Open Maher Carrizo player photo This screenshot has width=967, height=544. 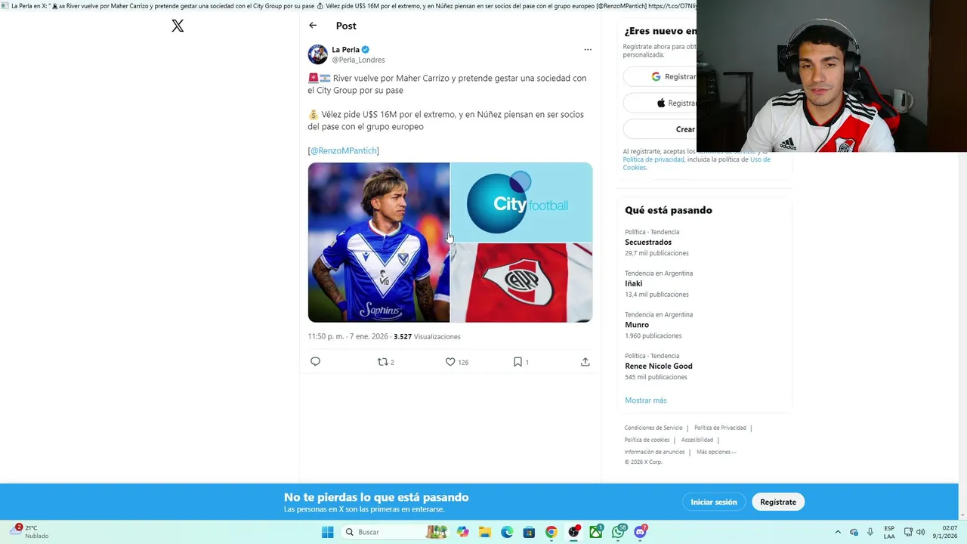[378, 243]
